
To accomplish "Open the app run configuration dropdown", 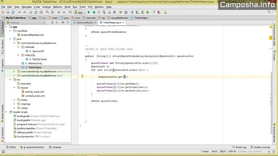I will pyautogui.click(x=79, y=12).
